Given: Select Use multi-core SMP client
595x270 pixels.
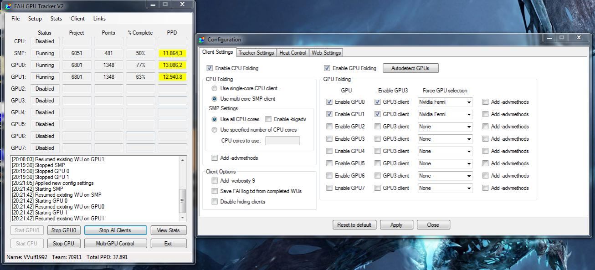Looking at the screenshot, I should 215,99.
